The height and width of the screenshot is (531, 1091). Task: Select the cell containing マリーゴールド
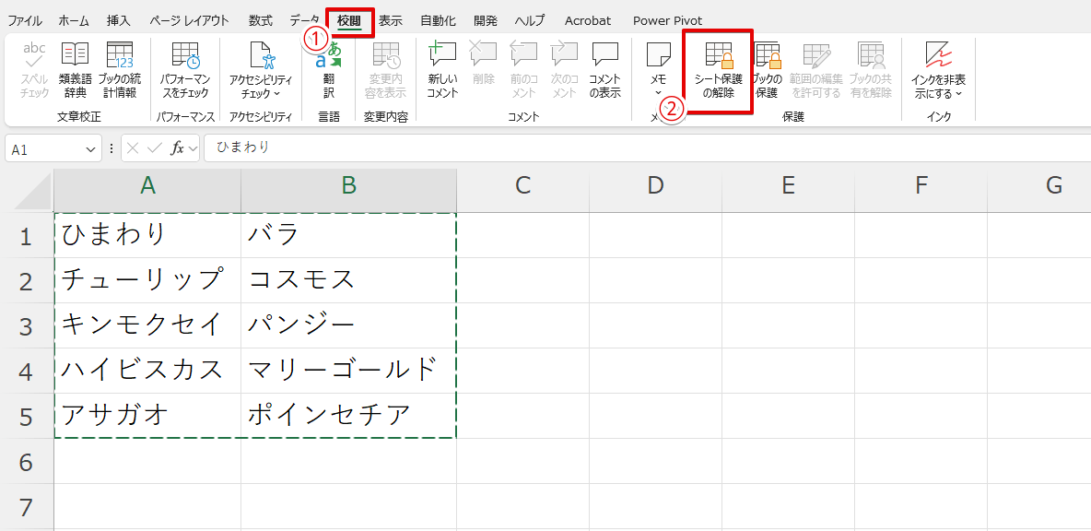[x=347, y=371]
